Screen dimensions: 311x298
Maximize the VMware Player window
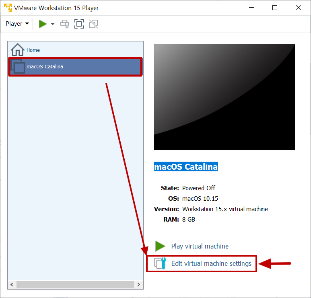tap(275, 8)
